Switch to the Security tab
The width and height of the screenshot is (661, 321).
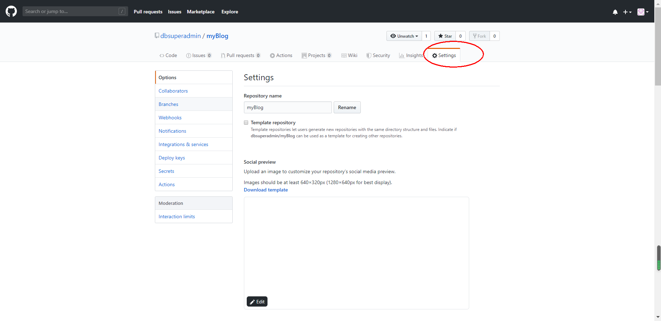(x=378, y=55)
